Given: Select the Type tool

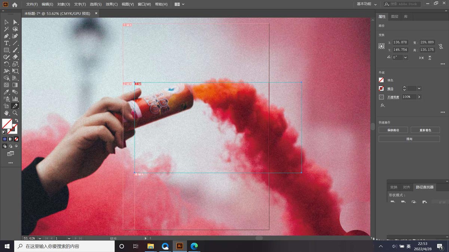Looking at the screenshot, I should click(x=6, y=43).
